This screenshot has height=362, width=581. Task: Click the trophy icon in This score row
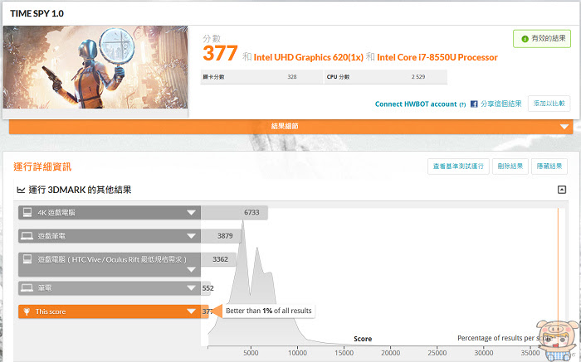pyautogui.click(x=27, y=311)
